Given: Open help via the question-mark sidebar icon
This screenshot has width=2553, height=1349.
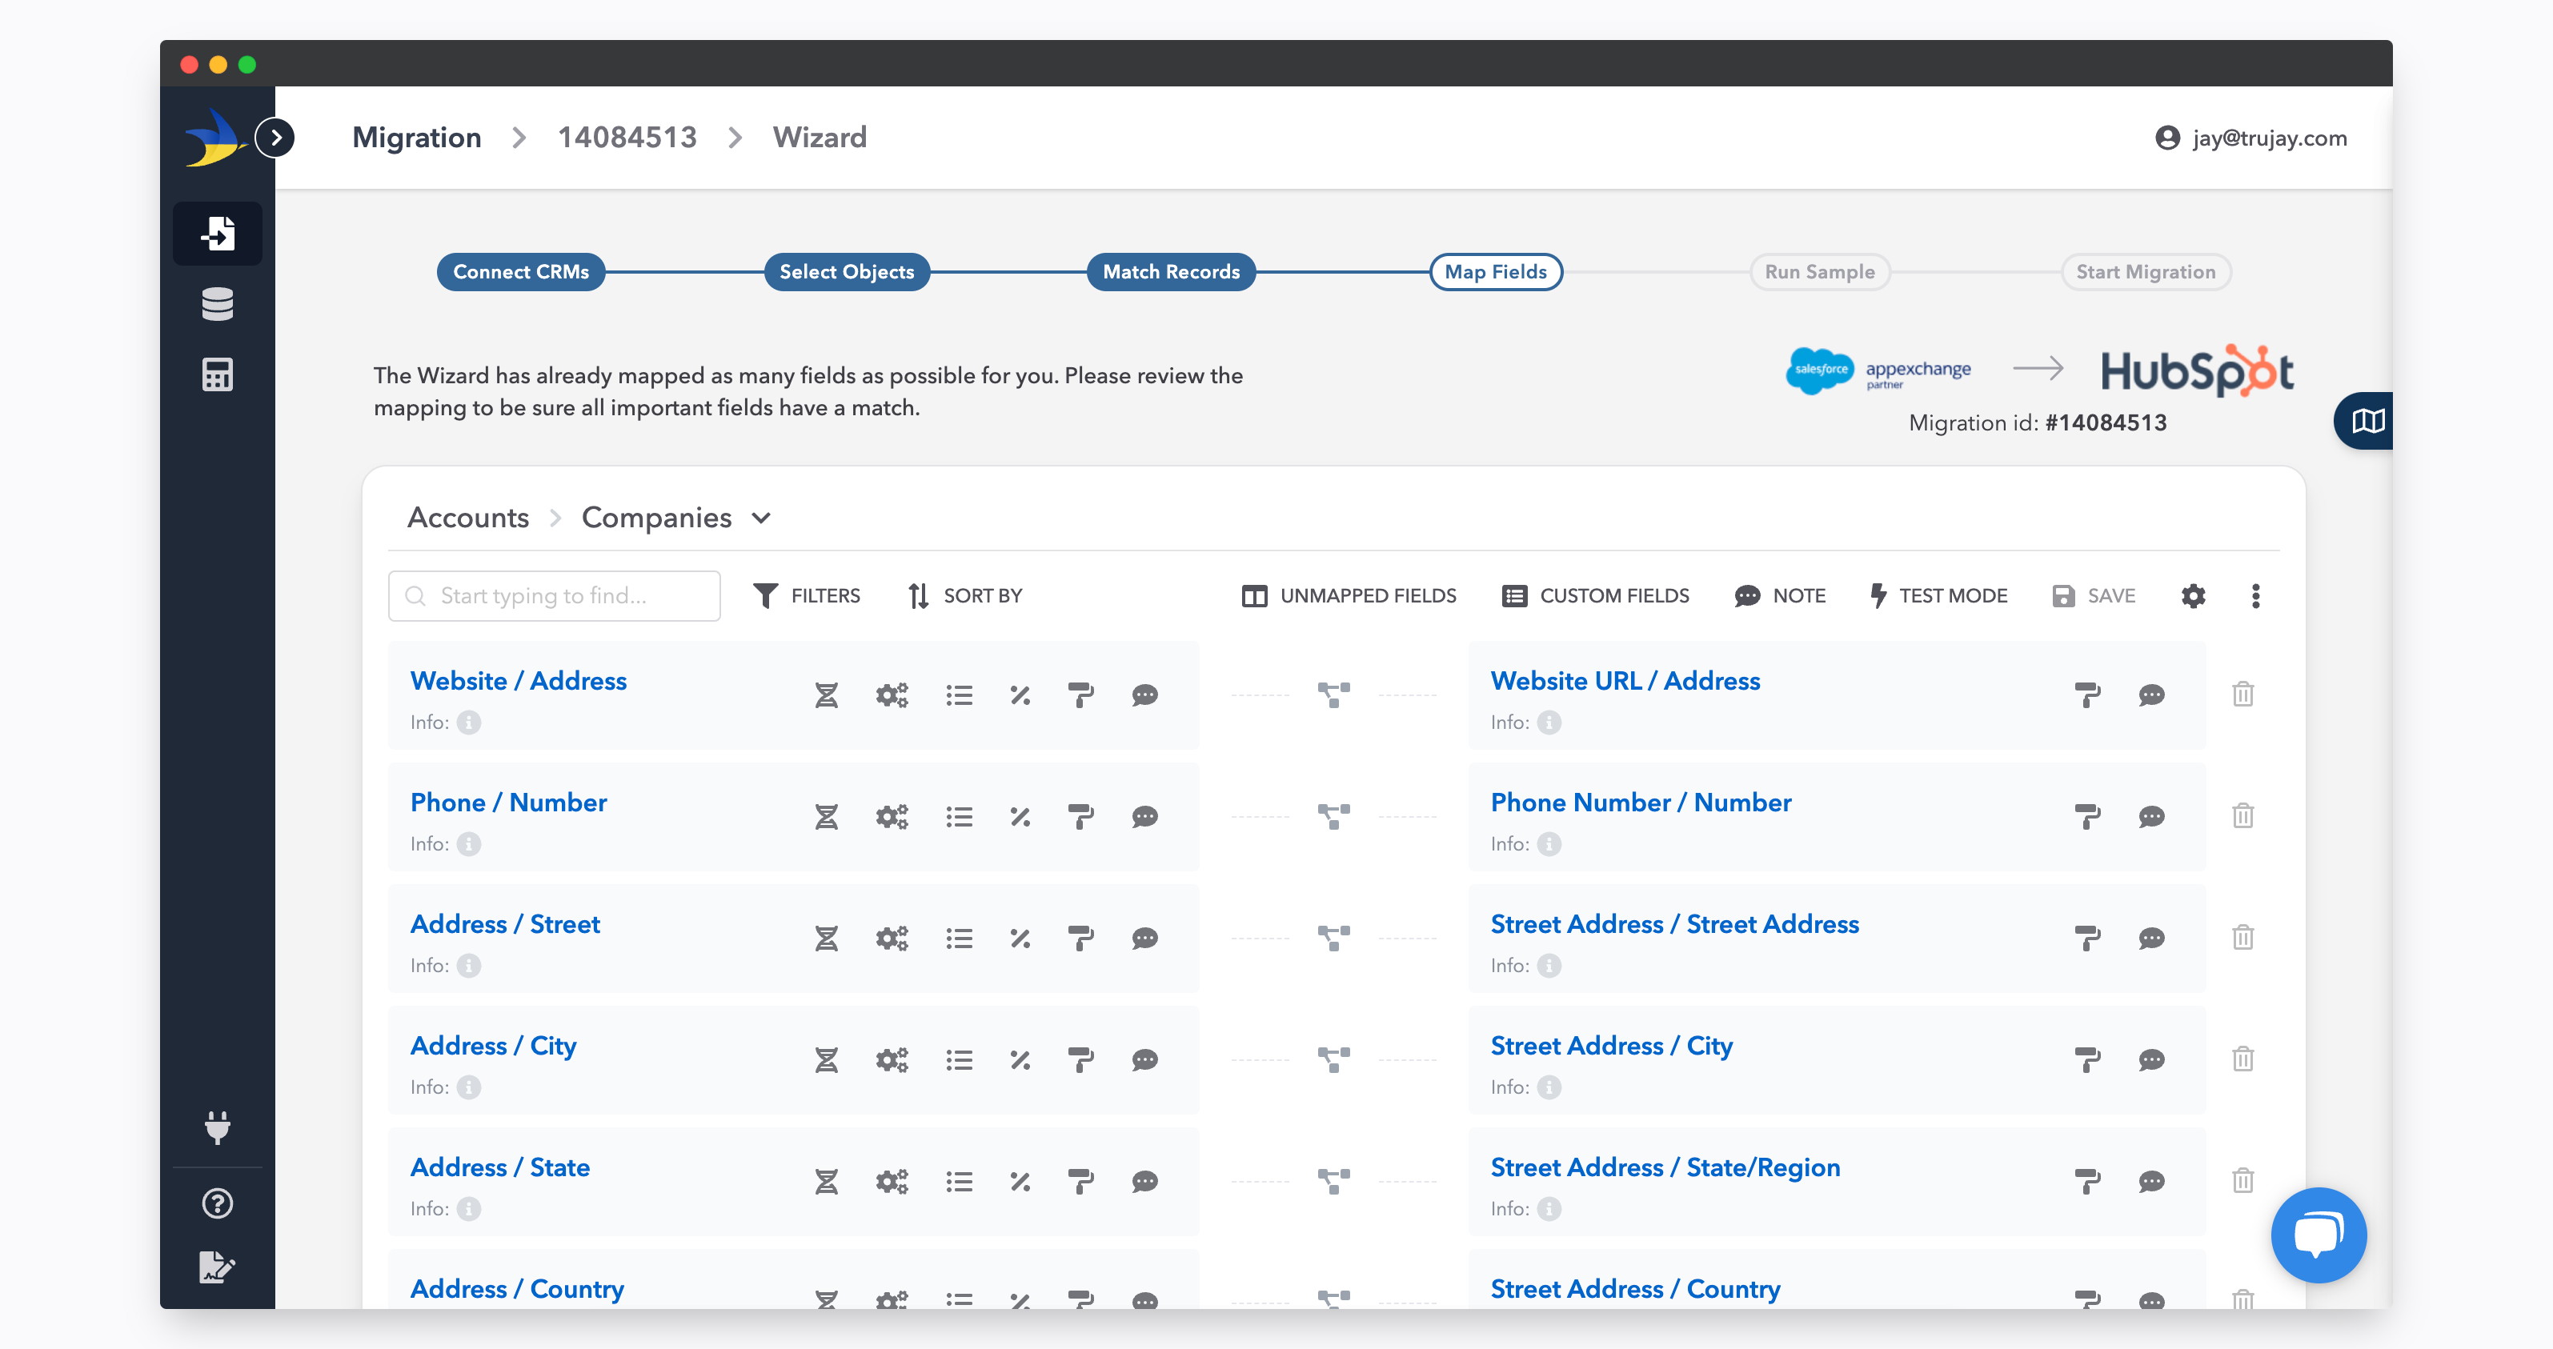Looking at the screenshot, I should (218, 1203).
